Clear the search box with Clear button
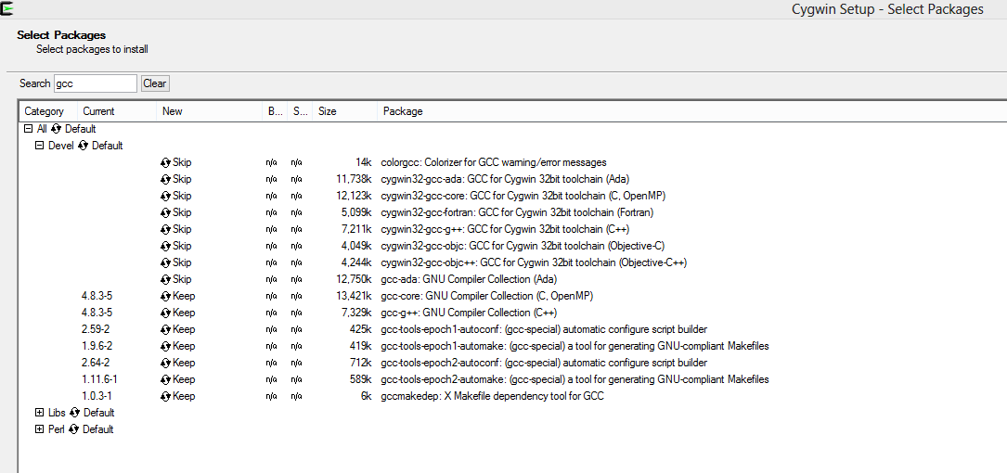Screen dimensions: 1007x473 tap(155, 83)
